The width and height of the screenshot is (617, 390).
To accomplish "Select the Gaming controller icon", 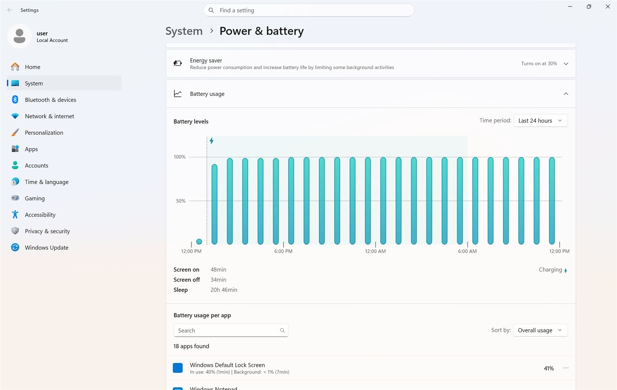I will [15, 198].
